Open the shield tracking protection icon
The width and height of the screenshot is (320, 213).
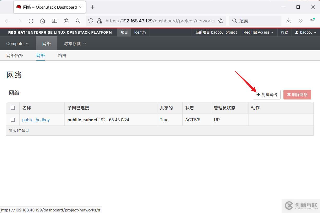[x=91, y=21]
